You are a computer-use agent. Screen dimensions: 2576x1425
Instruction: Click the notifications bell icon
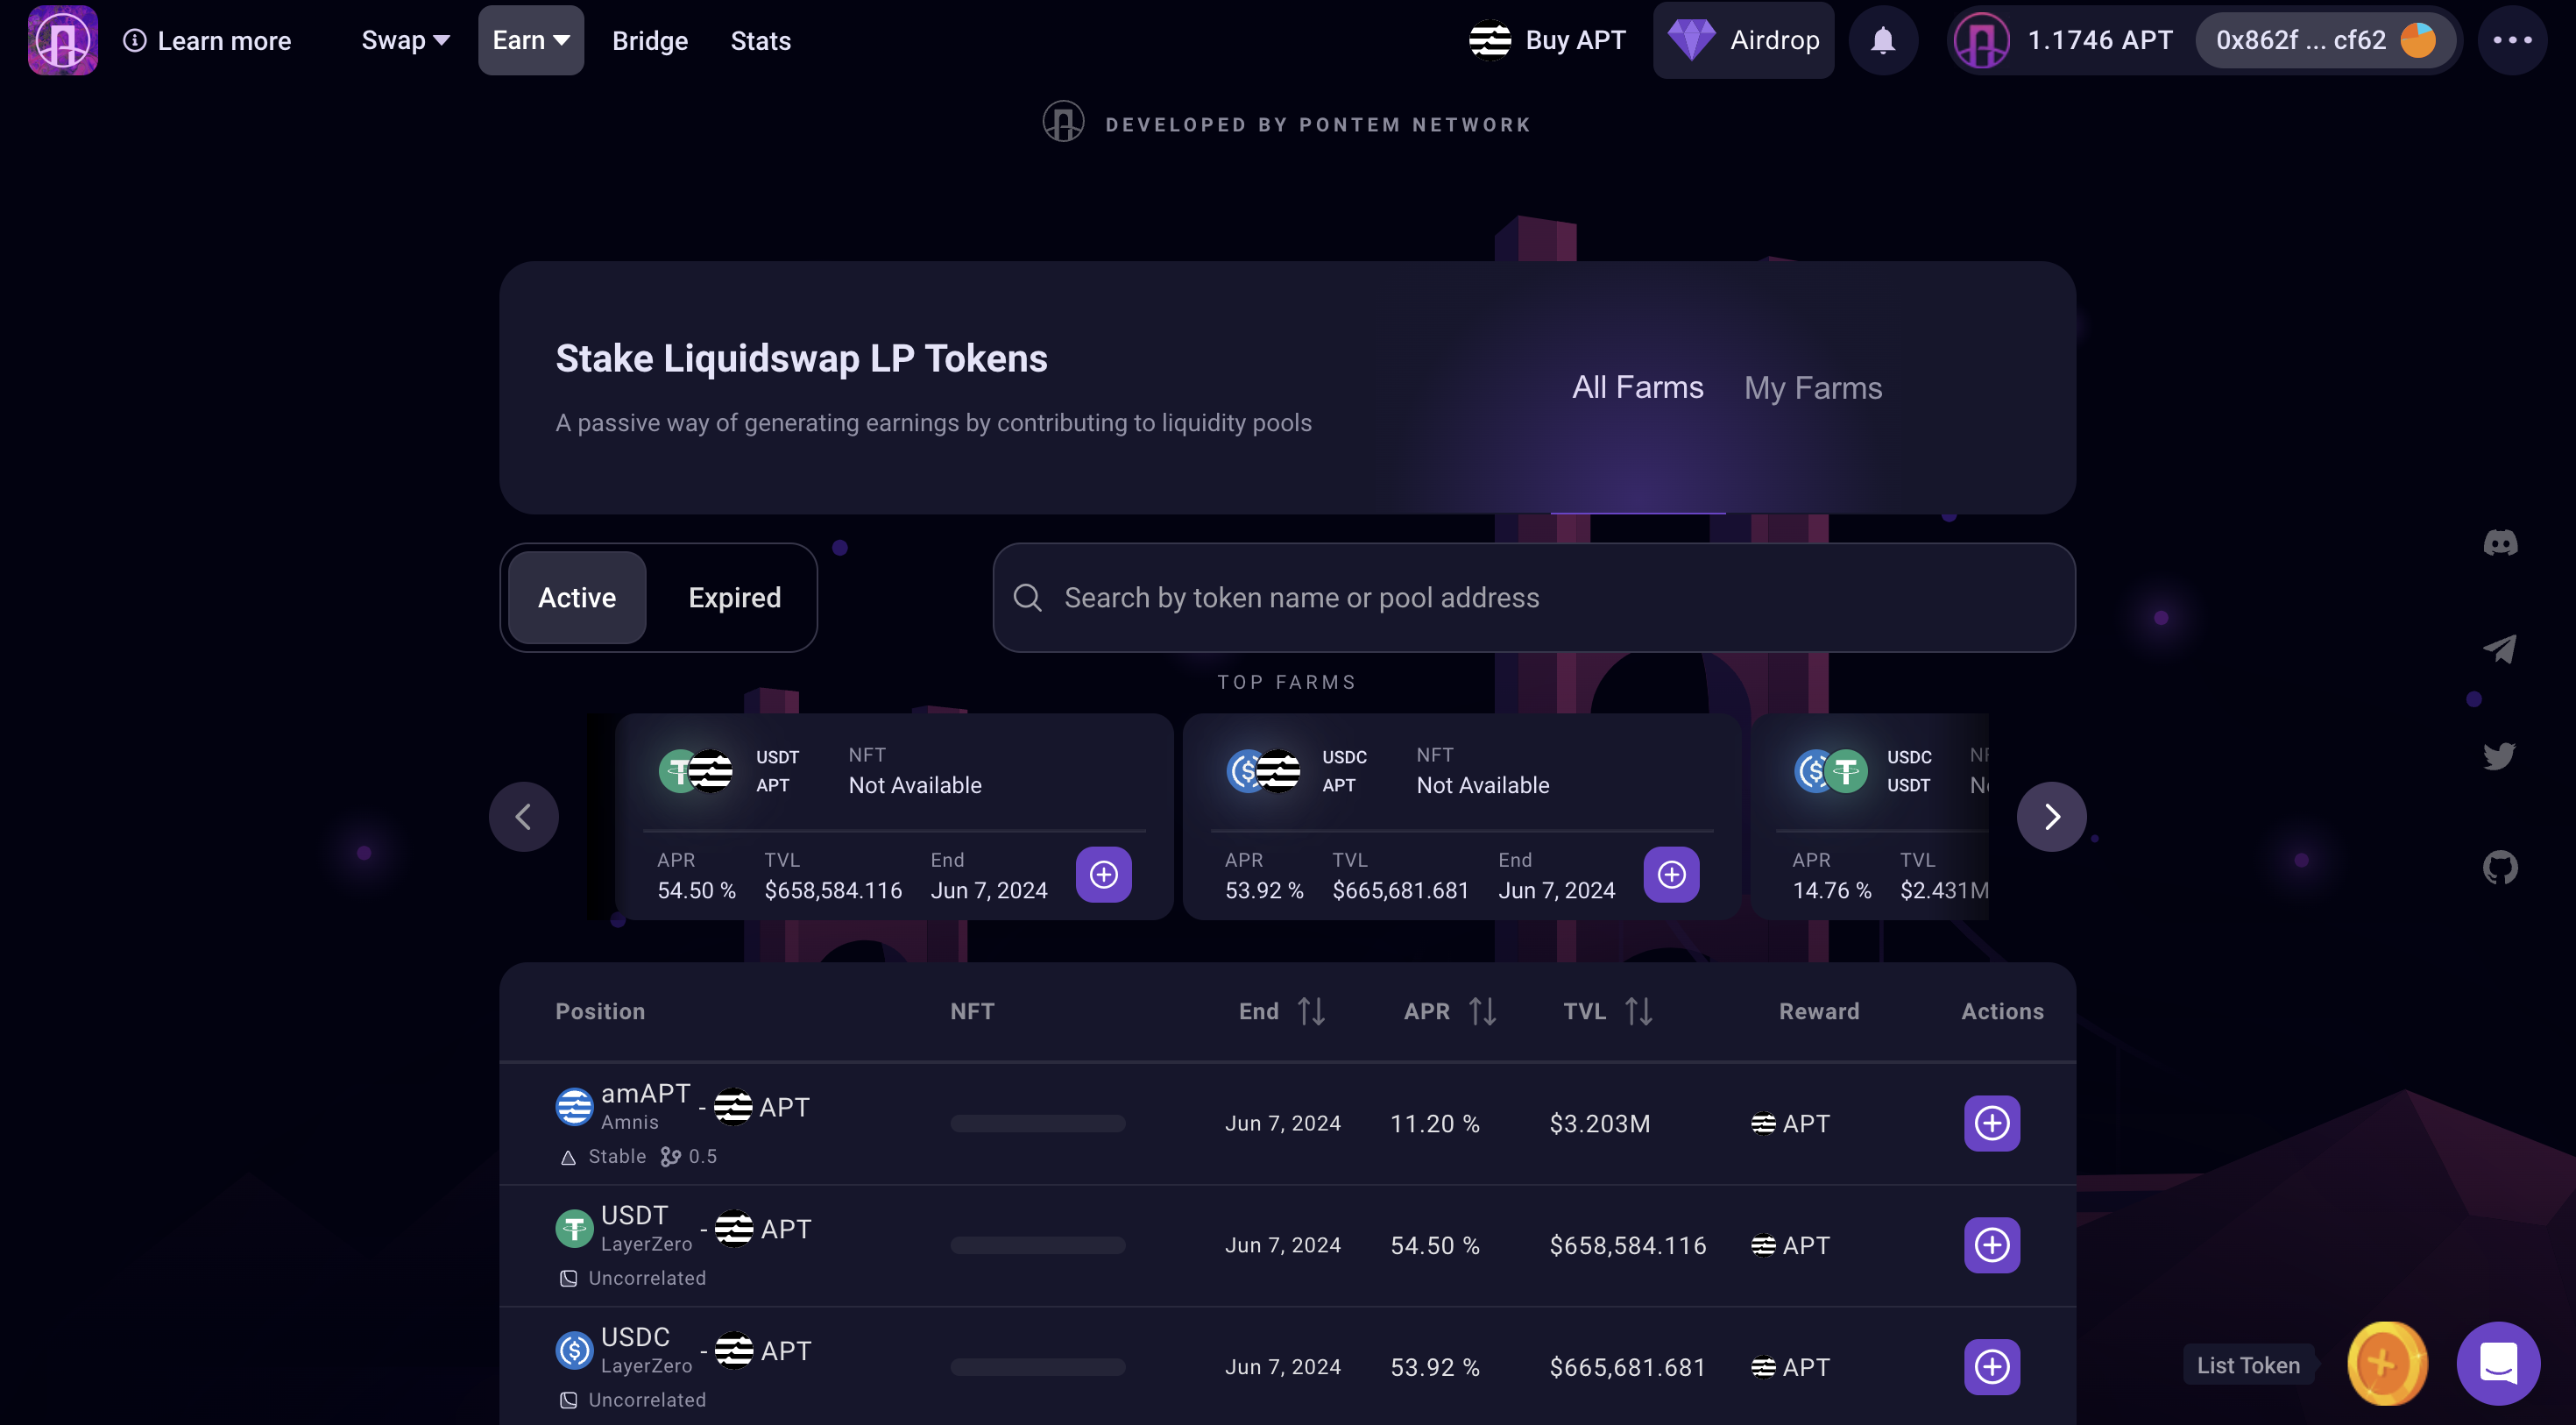click(1883, 40)
